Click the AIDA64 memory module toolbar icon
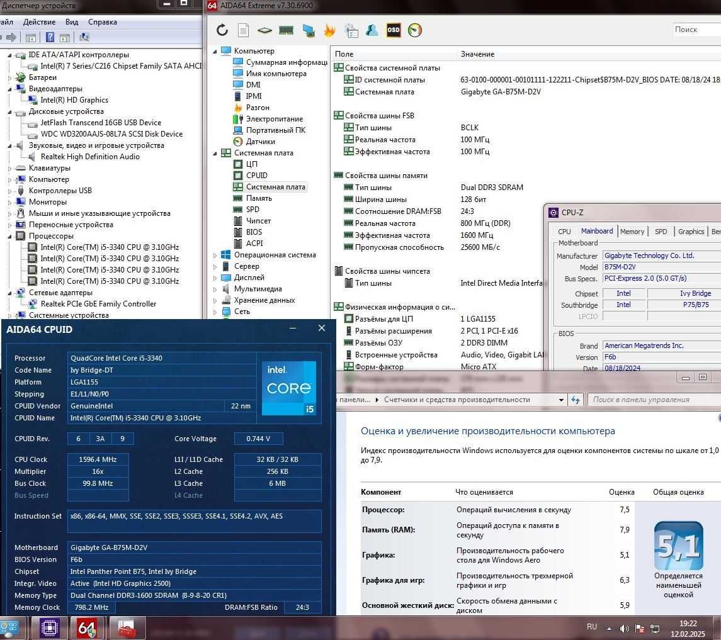Viewport: 721px width, 640px height. click(286, 30)
